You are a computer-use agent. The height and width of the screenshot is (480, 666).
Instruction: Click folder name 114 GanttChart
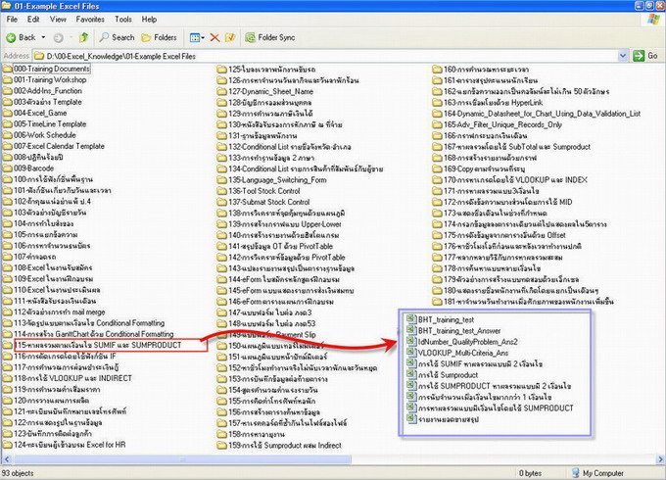[93, 334]
